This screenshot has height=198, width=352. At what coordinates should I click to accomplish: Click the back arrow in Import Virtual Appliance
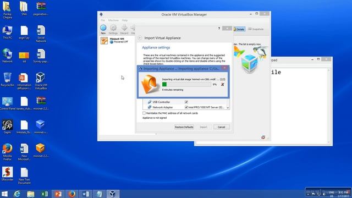pyautogui.click(x=140, y=38)
